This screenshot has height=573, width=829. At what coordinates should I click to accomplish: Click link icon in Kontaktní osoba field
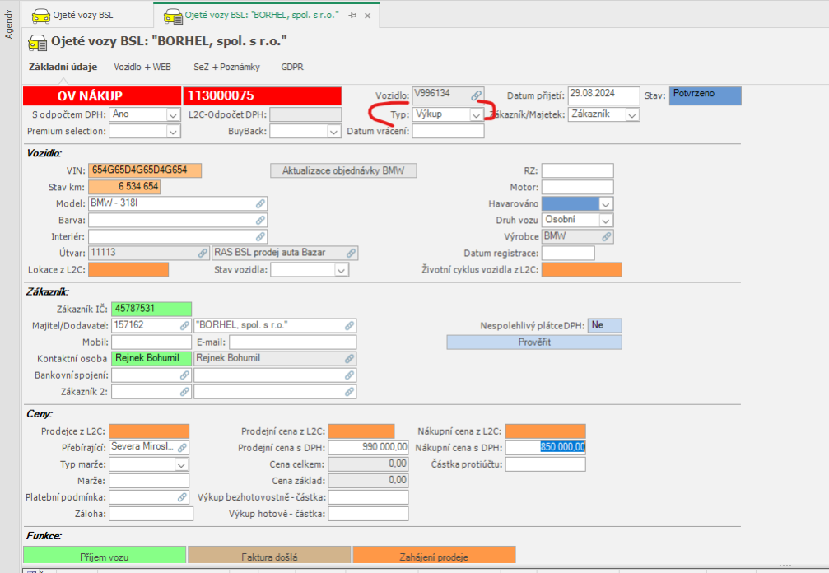click(x=350, y=359)
